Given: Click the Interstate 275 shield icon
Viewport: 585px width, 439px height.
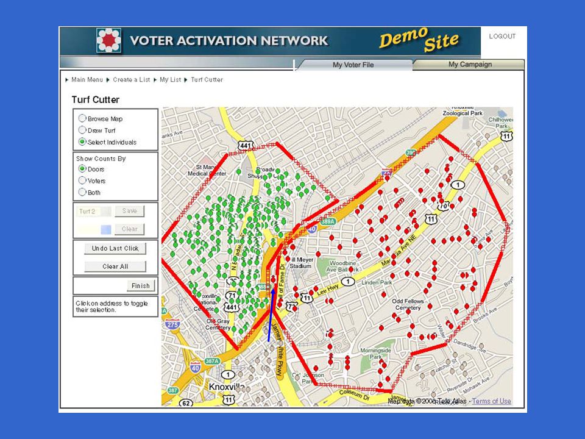Looking at the screenshot, I should tap(172, 324).
